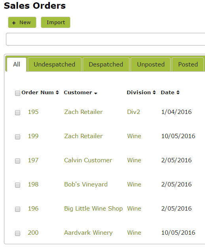Focus the sales orders search field
This screenshot has height=247, width=205.
(x=106, y=39)
